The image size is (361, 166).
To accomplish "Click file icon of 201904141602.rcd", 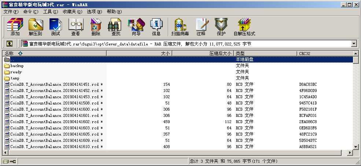I will (7, 122).
